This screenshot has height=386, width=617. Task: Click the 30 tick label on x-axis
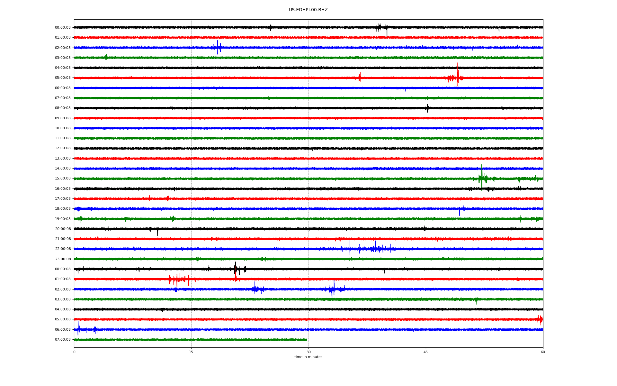(308, 352)
